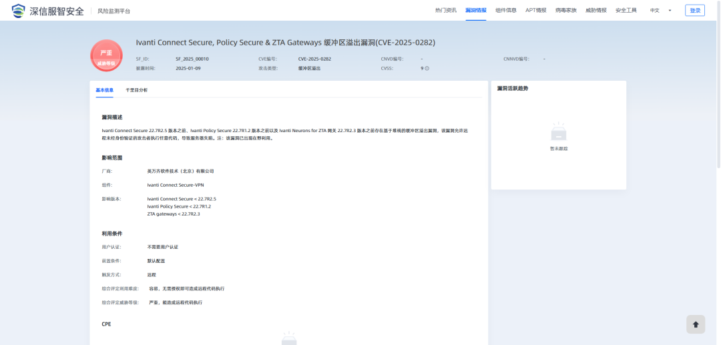Click the empty-state box icon under 漏洞活跃趋势
This screenshot has width=721, height=345.
[x=559, y=132]
